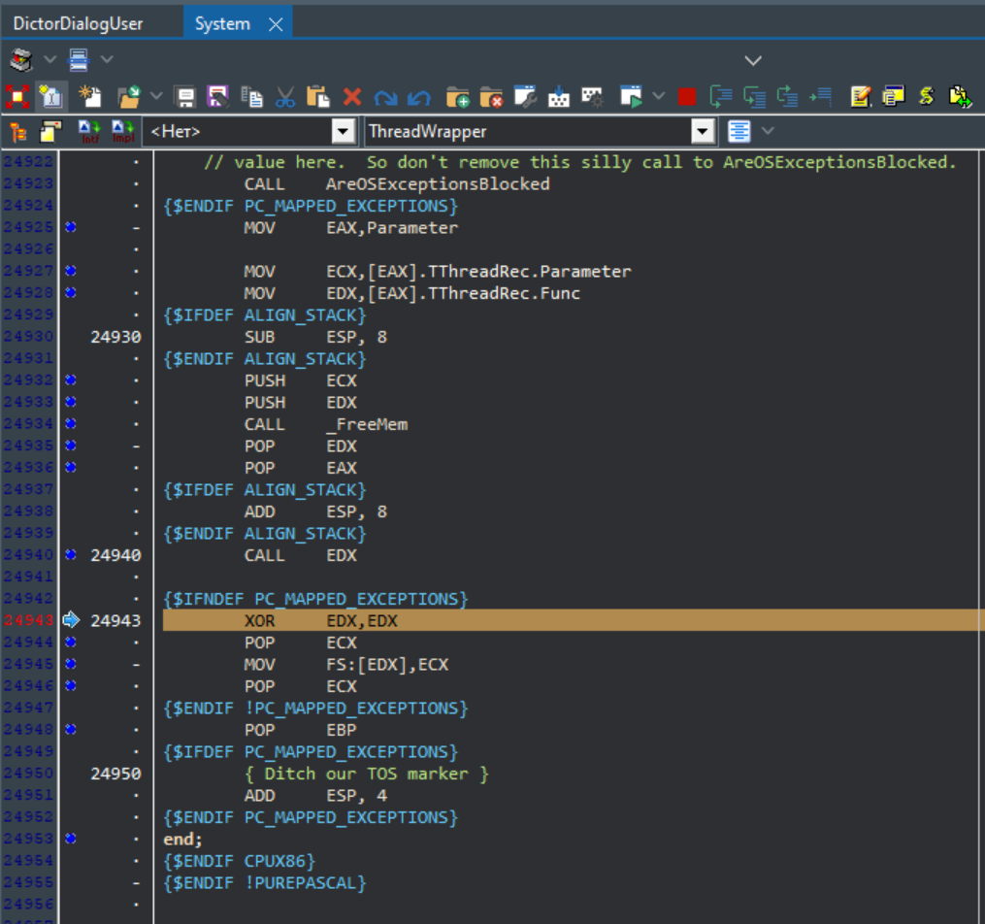
Task: Close the System tab
Action: [x=276, y=24]
